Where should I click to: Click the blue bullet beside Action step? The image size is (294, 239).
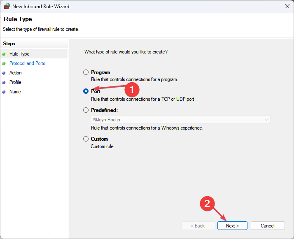4,73
